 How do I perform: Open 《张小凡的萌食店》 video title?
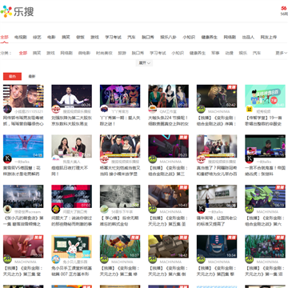point(23,221)
